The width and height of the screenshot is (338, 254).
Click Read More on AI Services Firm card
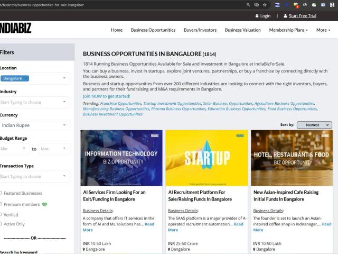149,224
